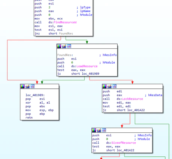Click the 'pop ebp' instruction
Screen dimensions: 172x159
pos(35,114)
